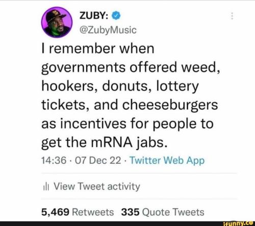
Task: Click the tweet text line starting 'I remember when'
Action: (x=98, y=49)
